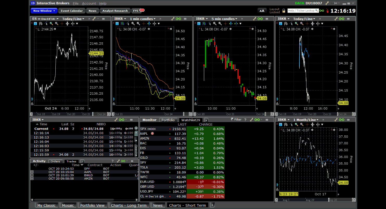
Task: Select the zoom-in magnifier on the ES chart
Action: [x=51, y=23]
